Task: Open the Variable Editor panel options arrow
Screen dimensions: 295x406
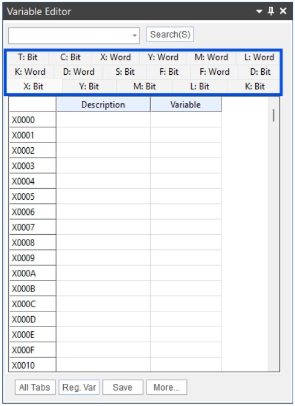Action: pyautogui.click(x=259, y=12)
